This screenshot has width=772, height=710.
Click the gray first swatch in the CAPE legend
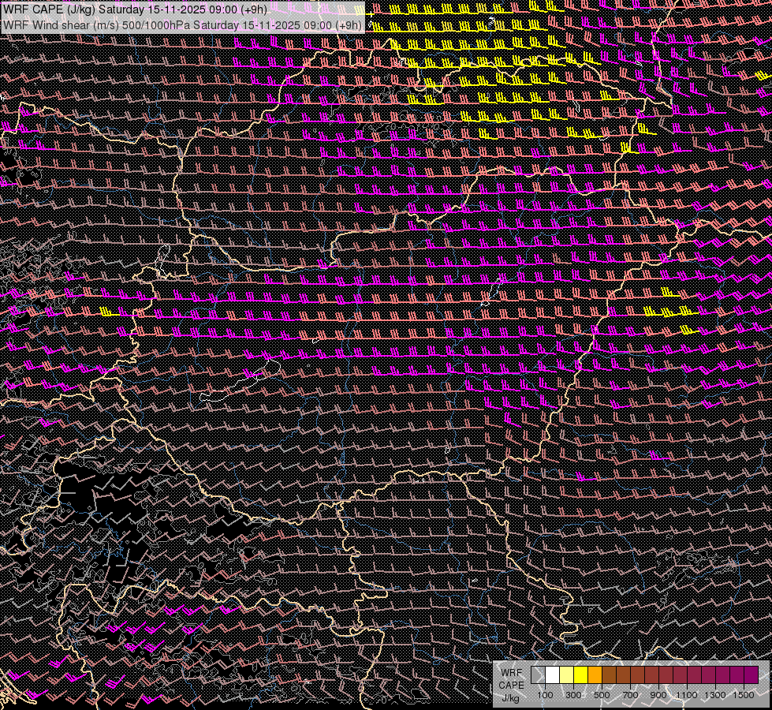[x=538, y=675]
